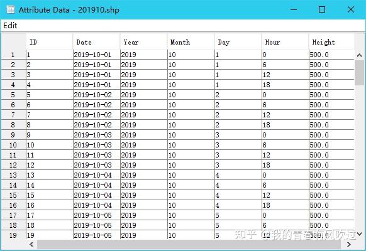This screenshot has height=251, width=366.
Task: Click Height cell 500.0 in row 9
Action: click(331, 134)
